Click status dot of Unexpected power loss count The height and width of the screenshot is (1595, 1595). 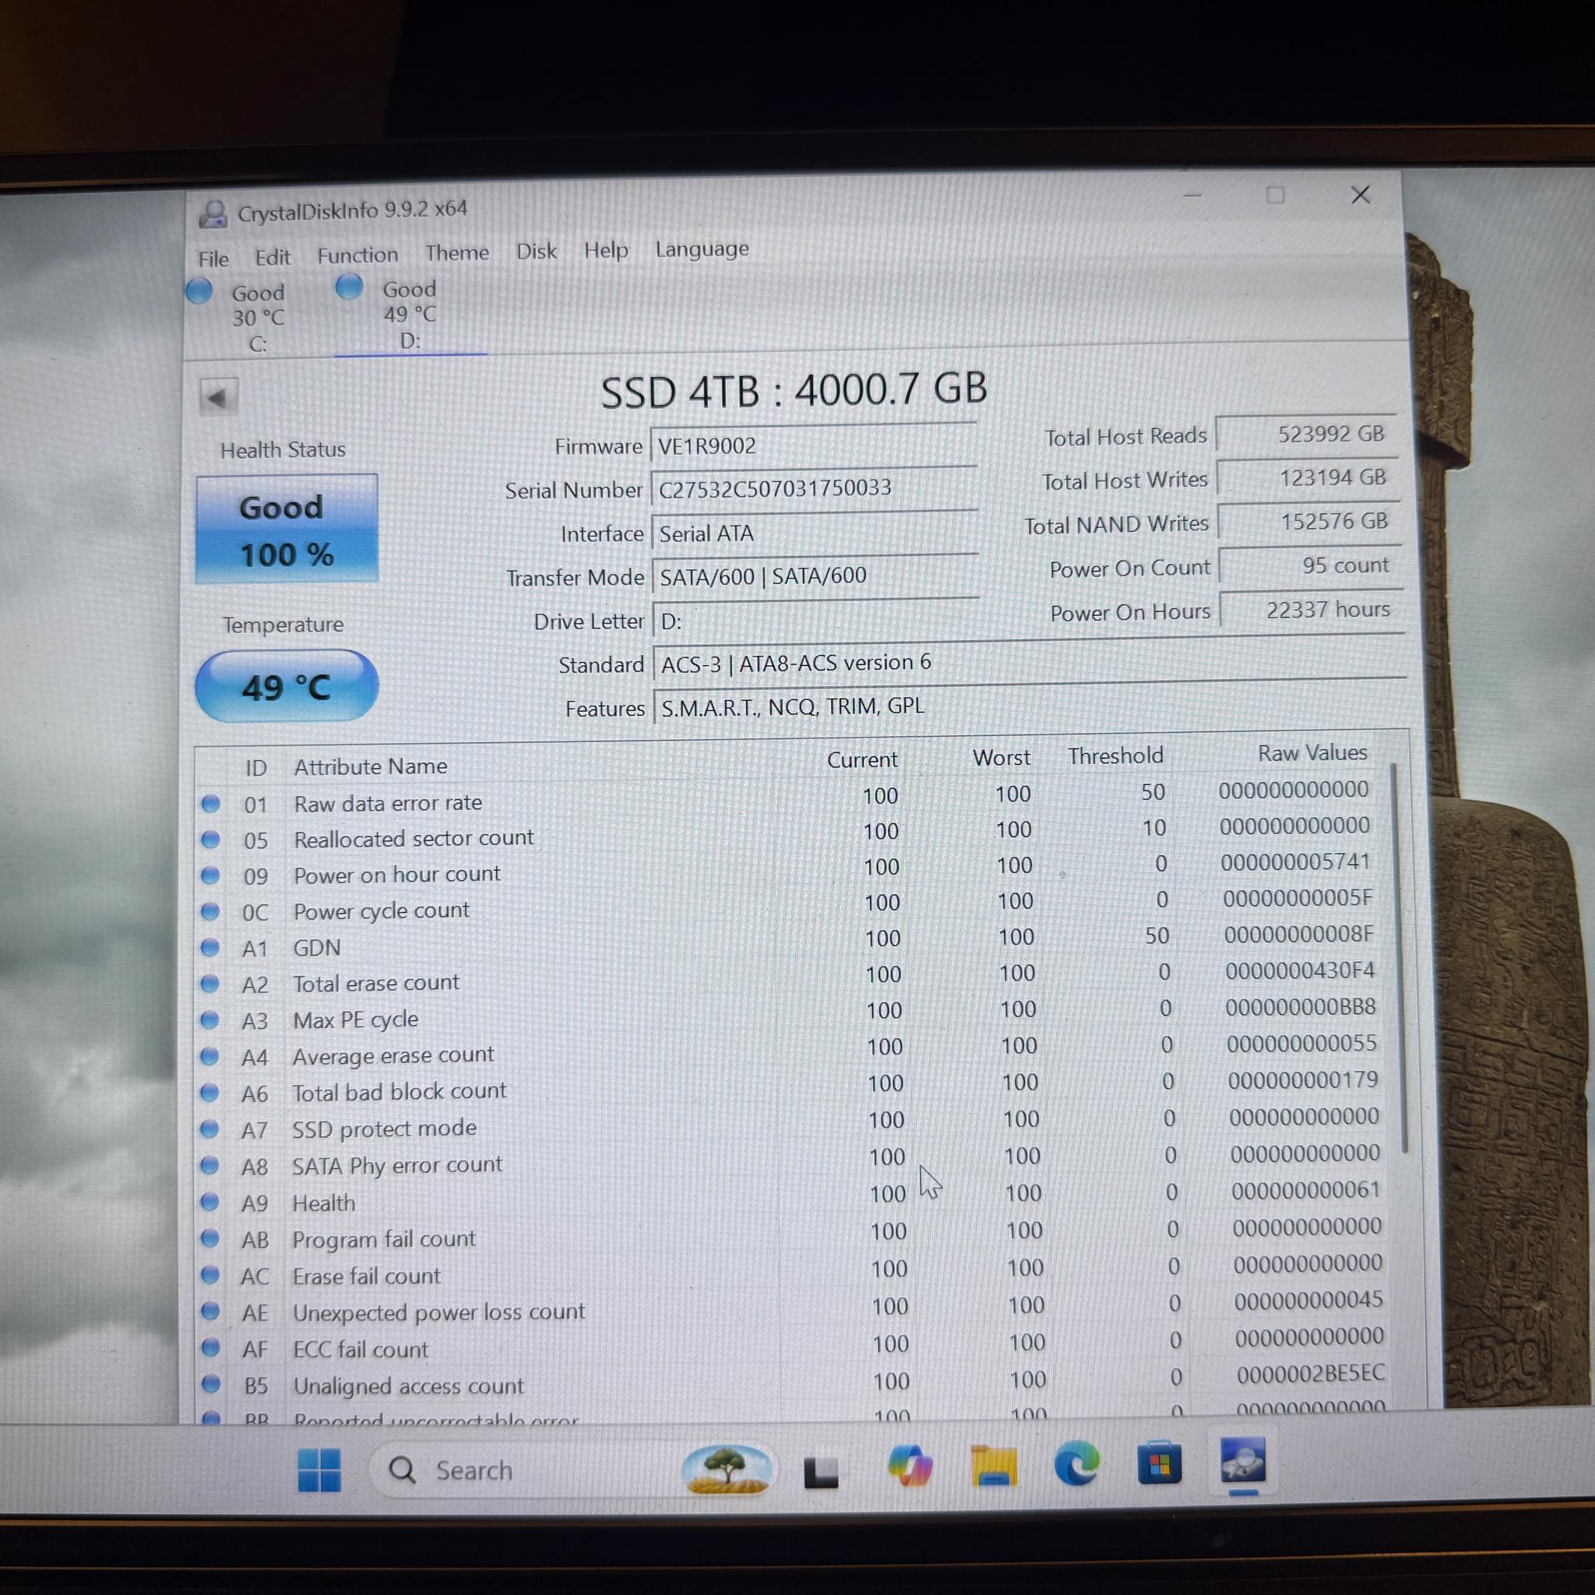(x=209, y=1312)
